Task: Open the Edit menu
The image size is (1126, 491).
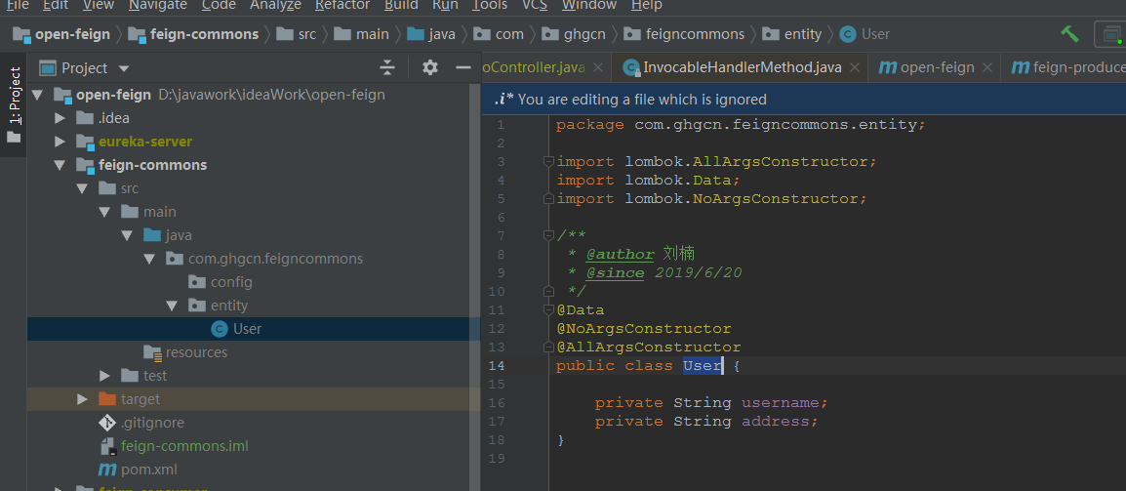Action: (x=56, y=5)
